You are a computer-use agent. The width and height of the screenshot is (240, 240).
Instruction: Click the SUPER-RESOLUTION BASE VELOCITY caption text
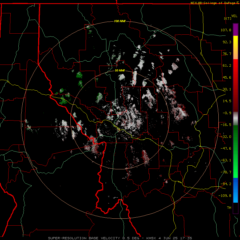tap(84, 238)
